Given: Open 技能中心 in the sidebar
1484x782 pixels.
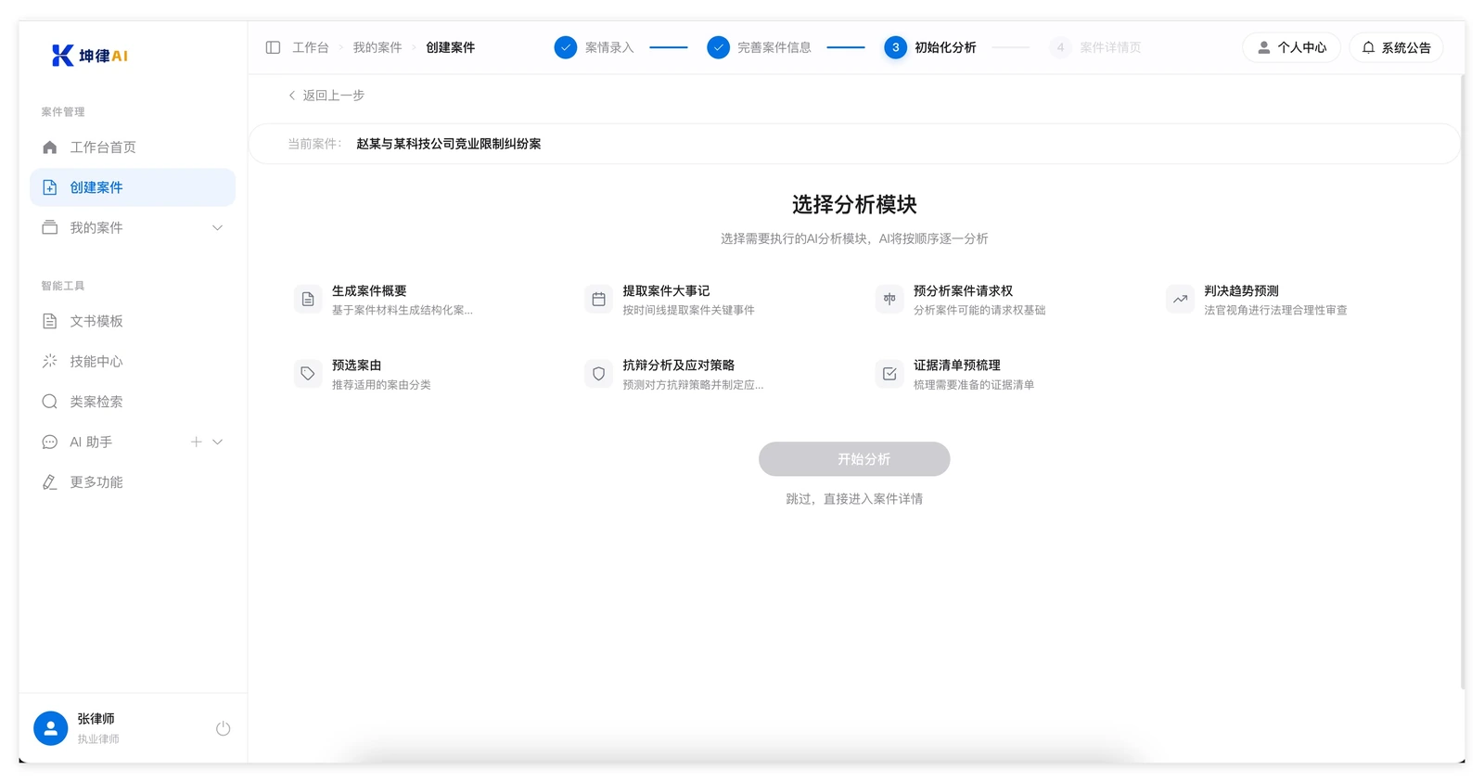Looking at the screenshot, I should (x=133, y=361).
